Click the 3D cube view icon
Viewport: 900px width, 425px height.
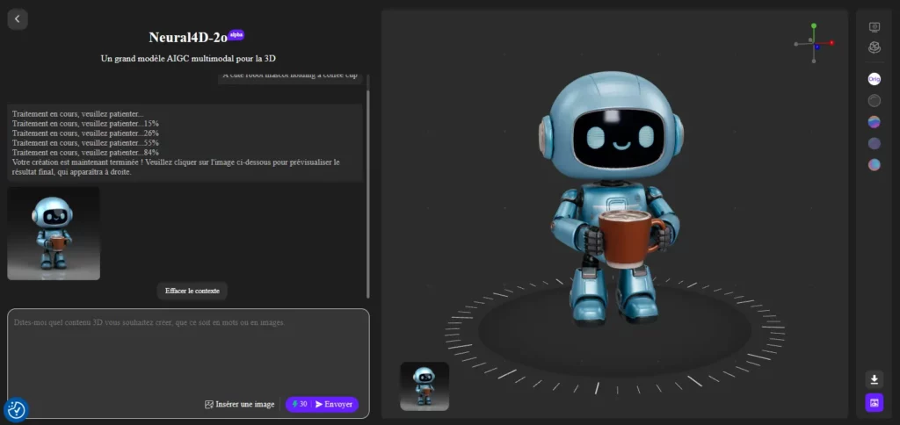click(875, 47)
